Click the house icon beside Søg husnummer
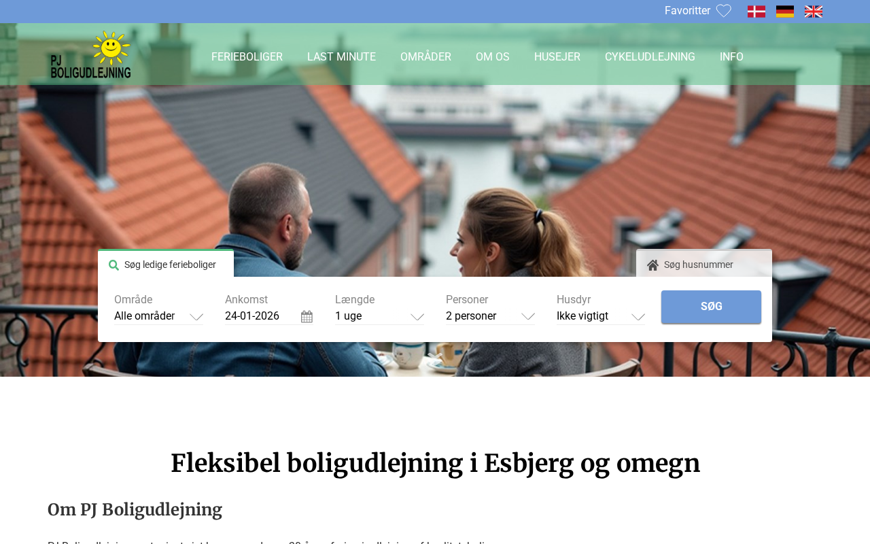Image resolution: width=870 pixels, height=544 pixels. (x=652, y=265)
